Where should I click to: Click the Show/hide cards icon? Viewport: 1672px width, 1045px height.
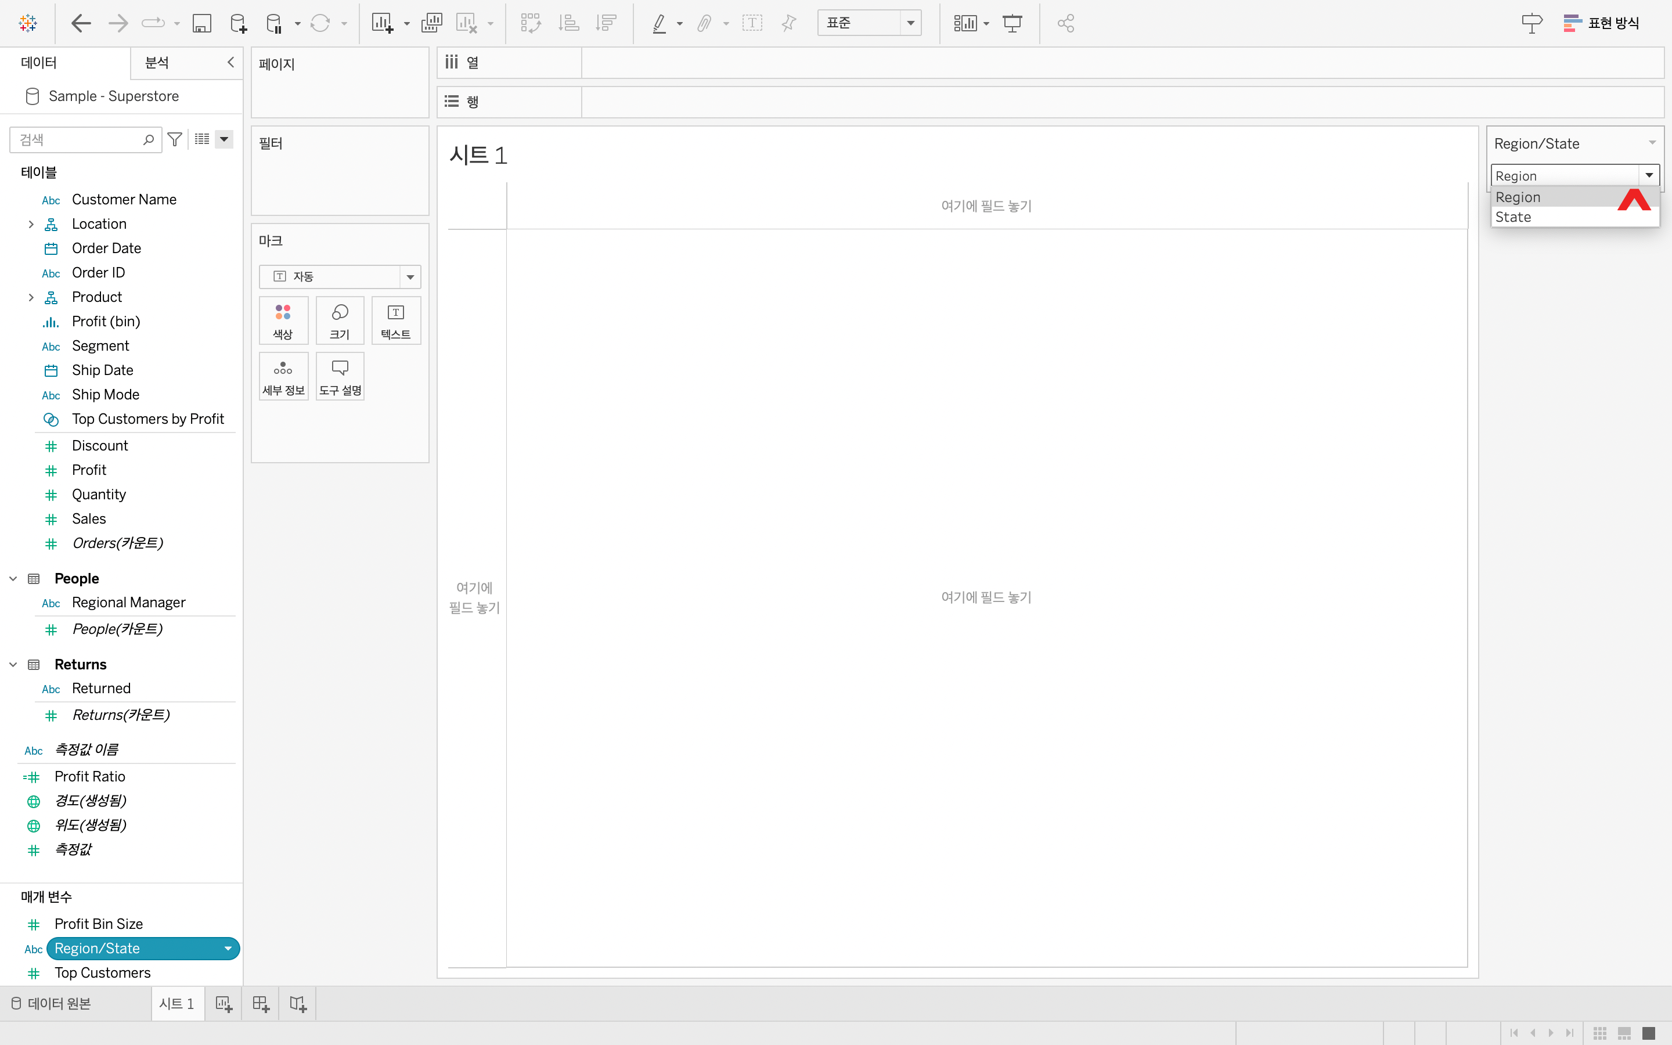[x=965, y=23]
